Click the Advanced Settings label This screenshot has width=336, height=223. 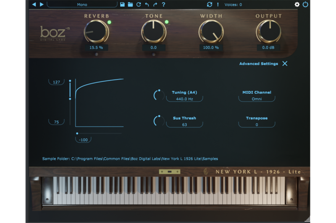coord(258,64)
